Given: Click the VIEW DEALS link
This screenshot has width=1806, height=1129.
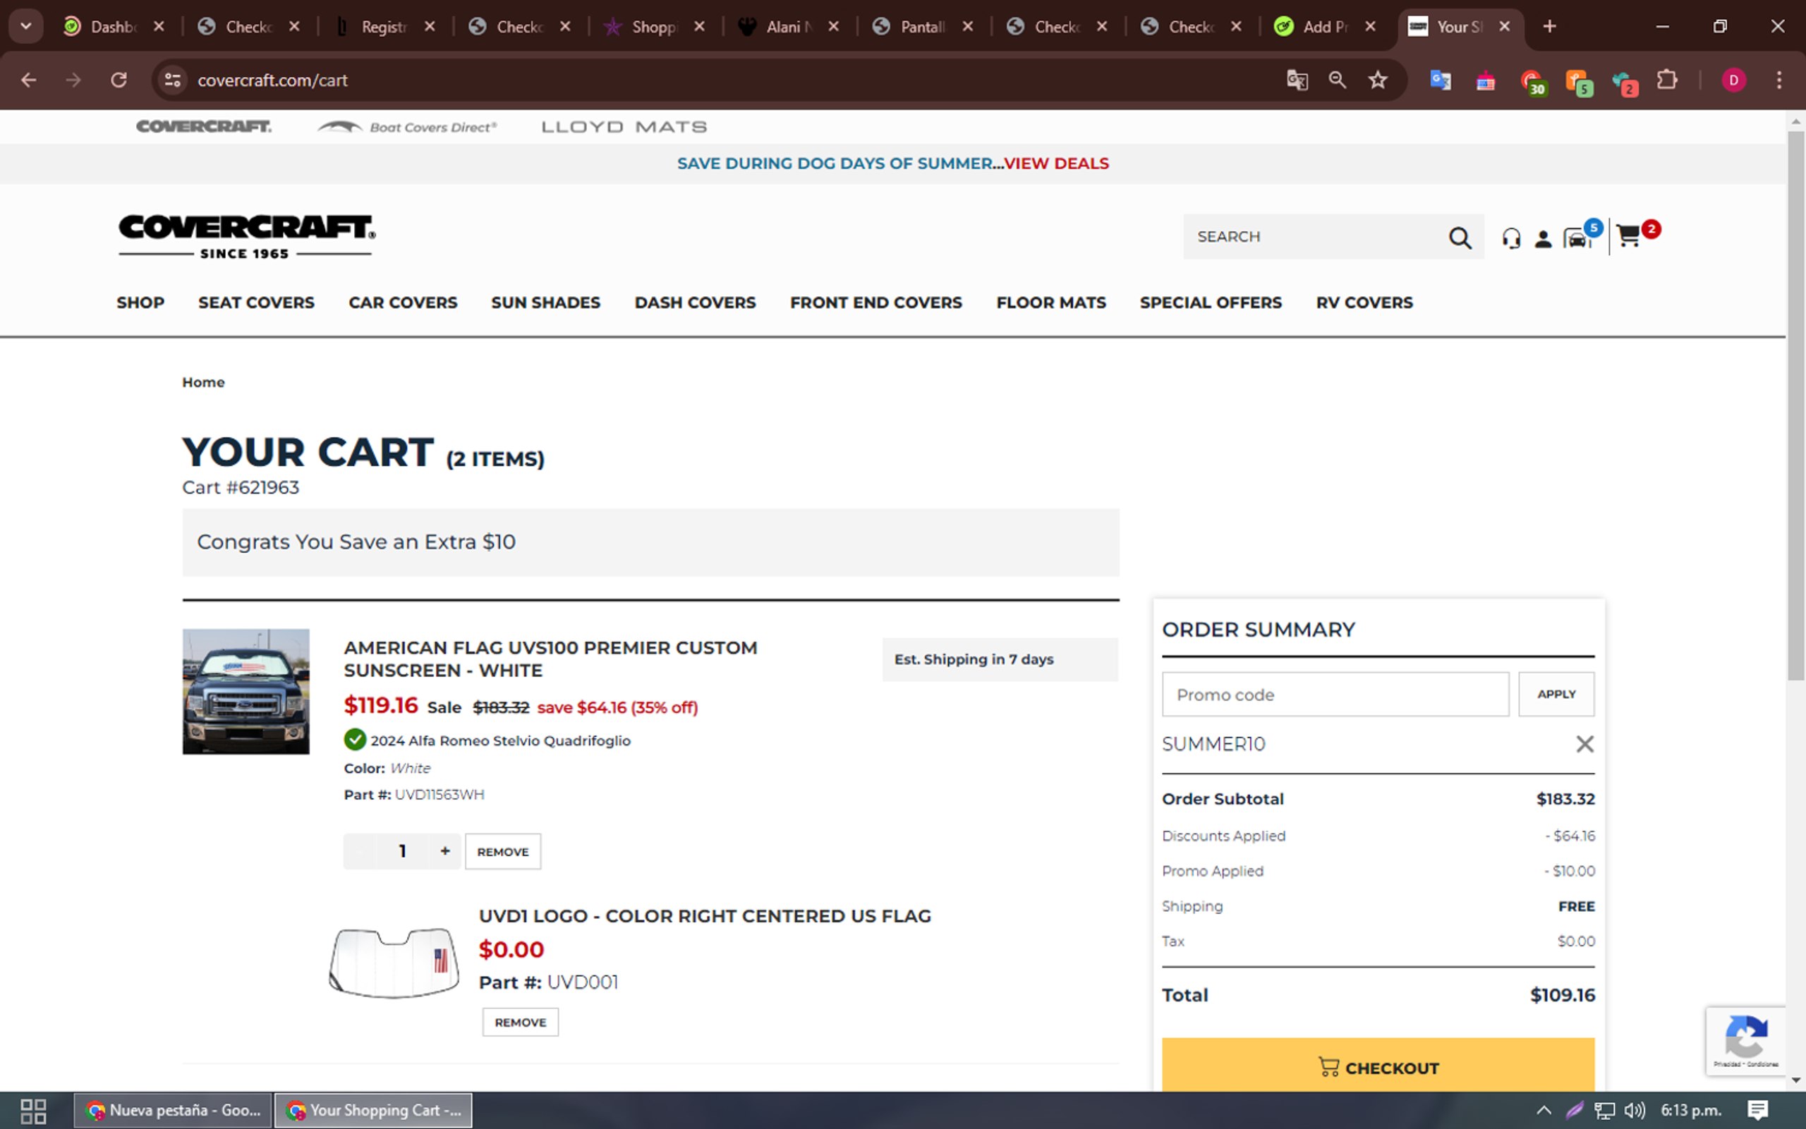Looking at the screenshot, I should tap(1056, 164).
